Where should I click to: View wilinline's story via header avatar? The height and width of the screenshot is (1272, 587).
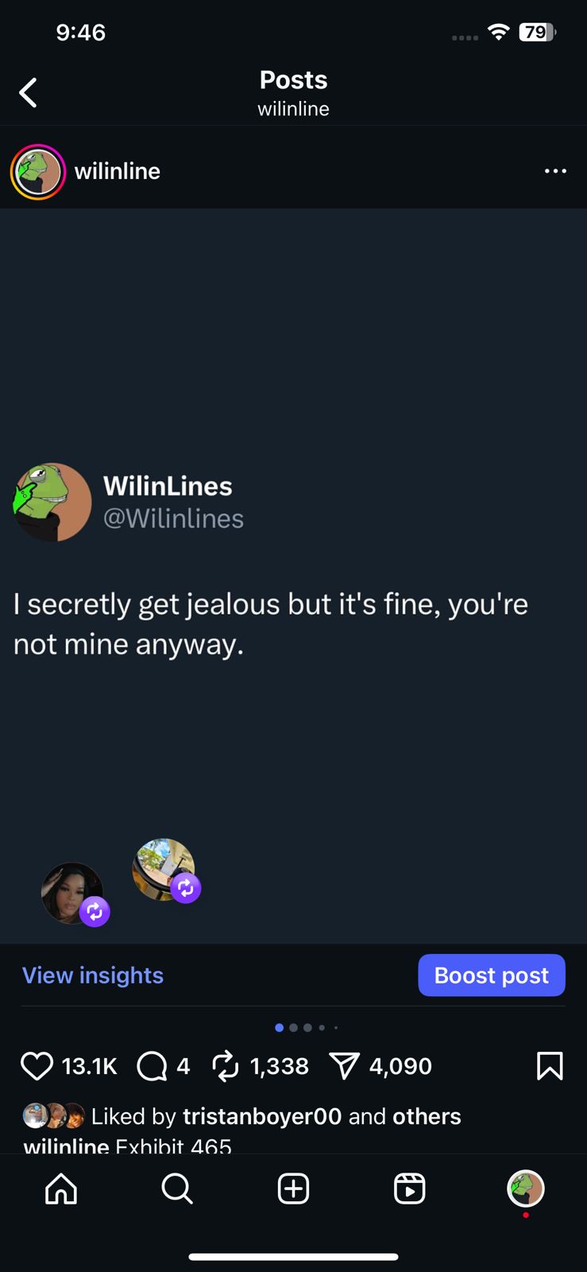pos(37,172)
